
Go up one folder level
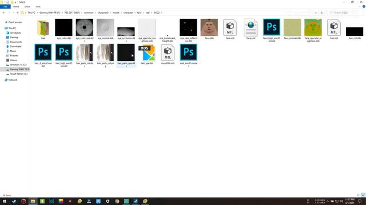click(x=18, y=13)
